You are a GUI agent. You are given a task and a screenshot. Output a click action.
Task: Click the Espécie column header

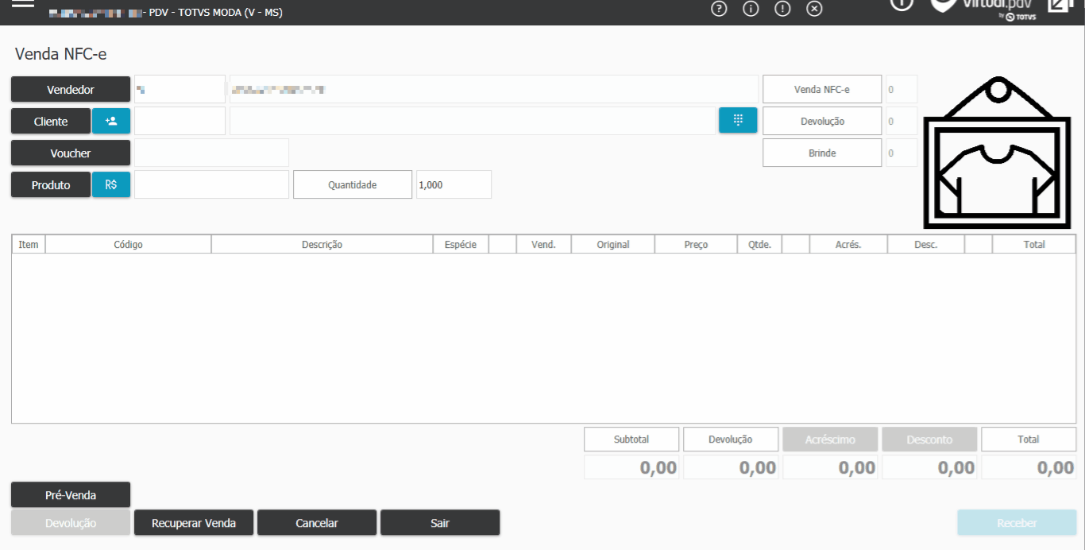click(461, 245)
